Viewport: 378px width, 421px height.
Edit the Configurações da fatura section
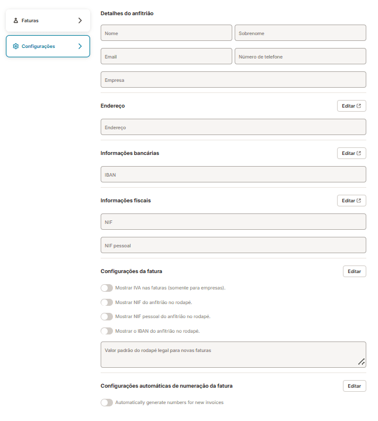tap(354, 271)
